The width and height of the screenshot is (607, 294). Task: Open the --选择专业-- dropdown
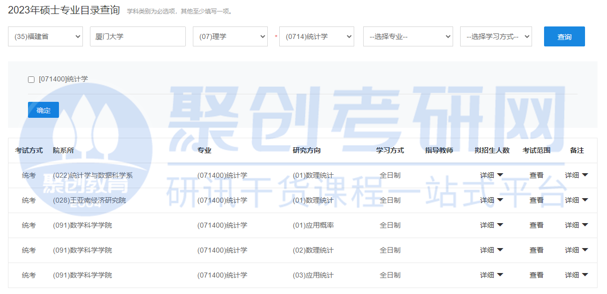408,36
